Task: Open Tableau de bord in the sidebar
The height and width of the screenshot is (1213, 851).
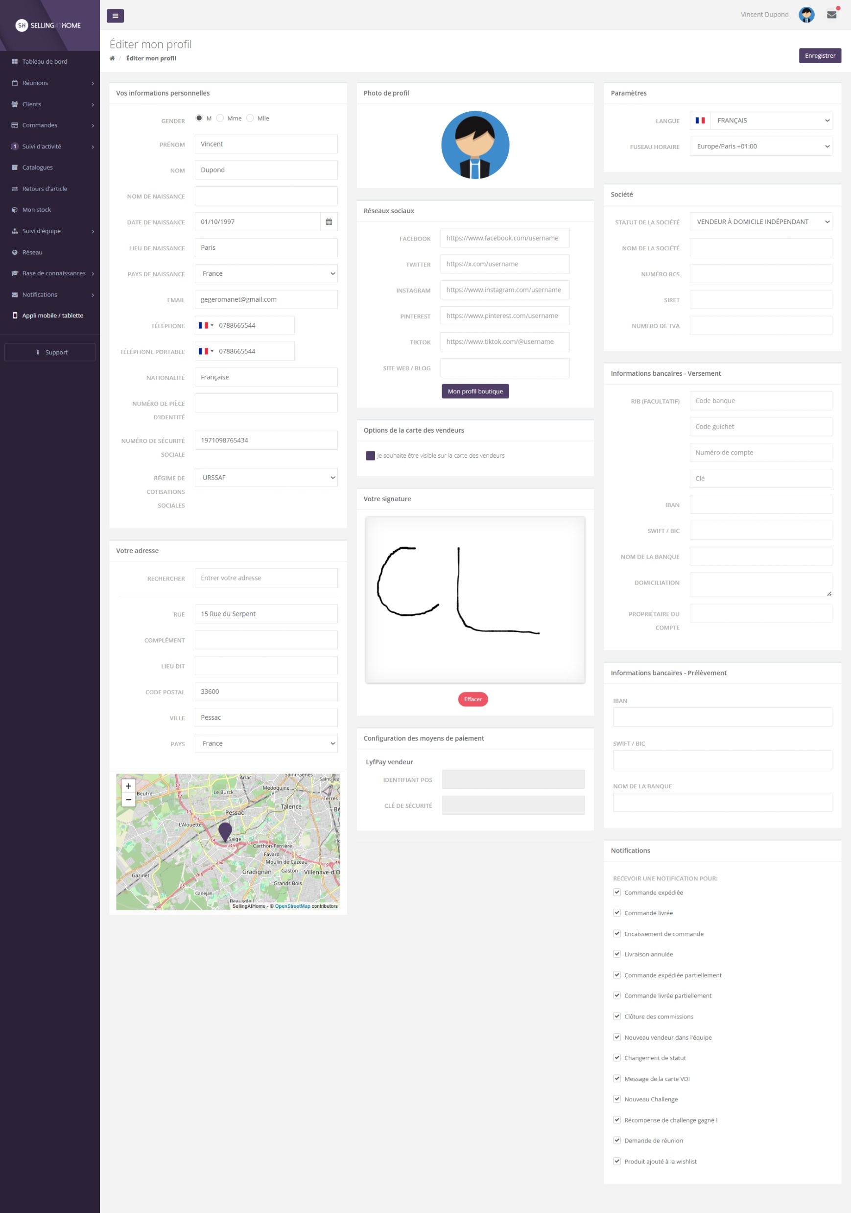Action: click(45, 62)
